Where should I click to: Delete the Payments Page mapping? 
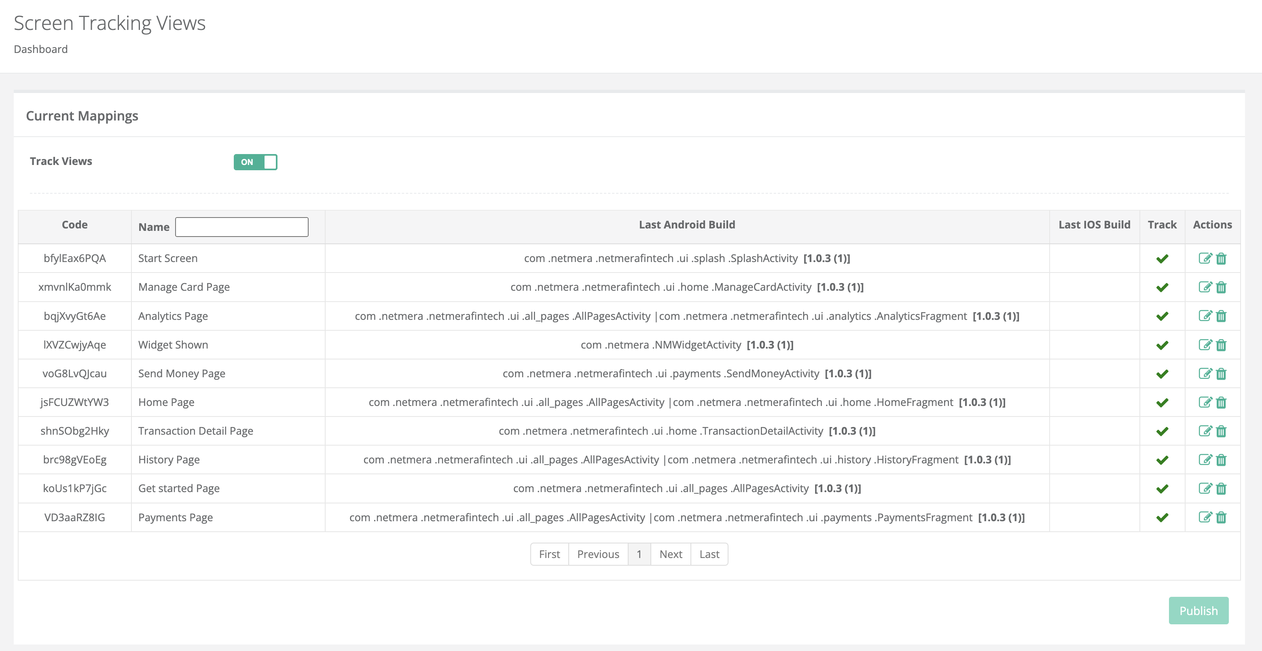tap(1221, 517)
